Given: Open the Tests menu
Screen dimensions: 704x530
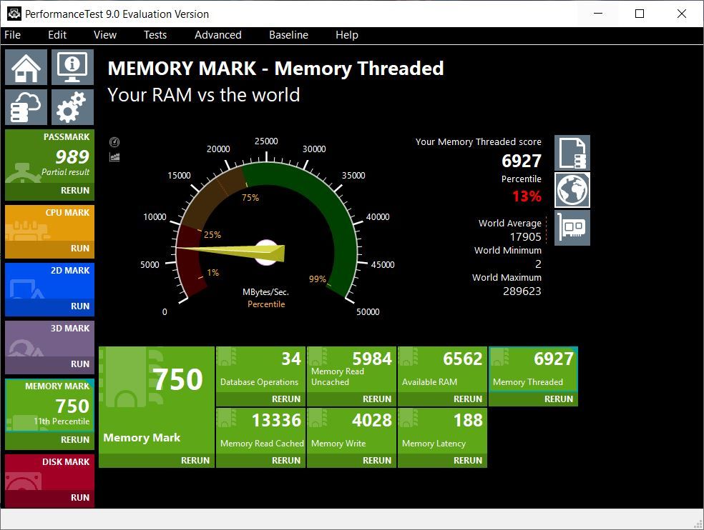Looking at the screenshot, I should click(155, 34).
